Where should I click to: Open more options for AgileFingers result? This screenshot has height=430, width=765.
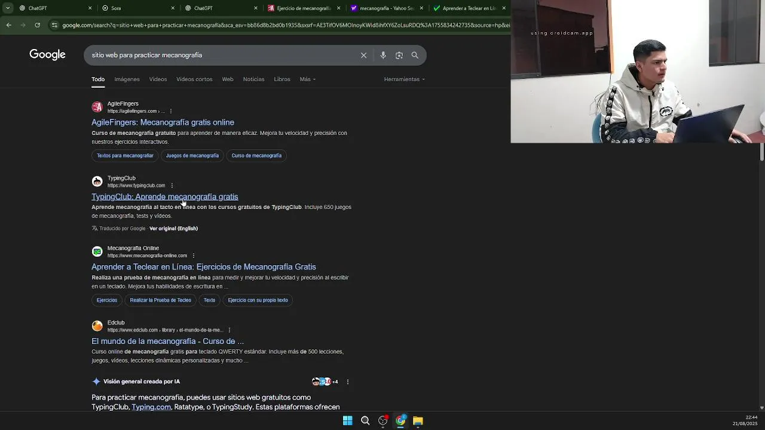[x=171, y=111]
